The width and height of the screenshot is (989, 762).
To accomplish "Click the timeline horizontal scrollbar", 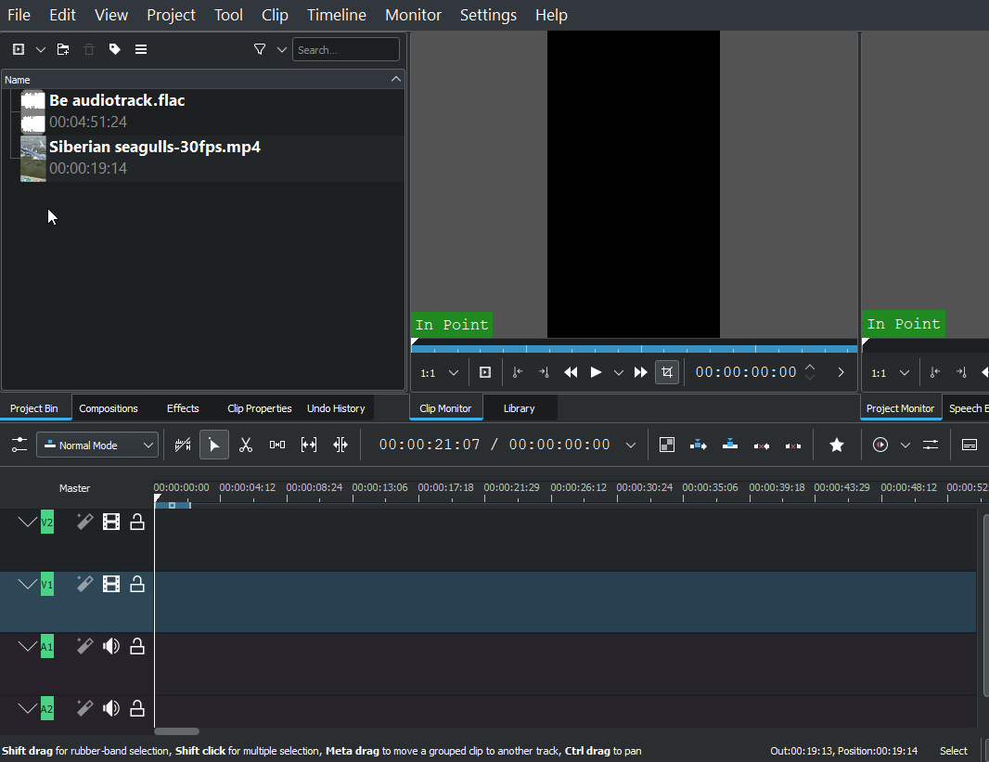I will pyautogui.click(x=176, y=731).
